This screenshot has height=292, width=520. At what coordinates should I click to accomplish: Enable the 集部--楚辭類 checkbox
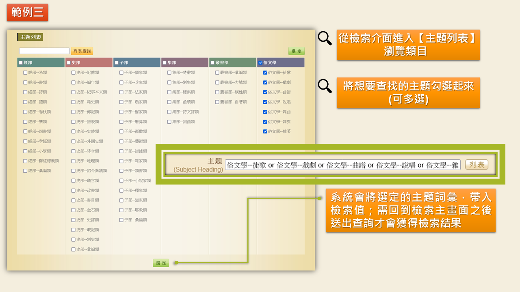click(169, 73)
